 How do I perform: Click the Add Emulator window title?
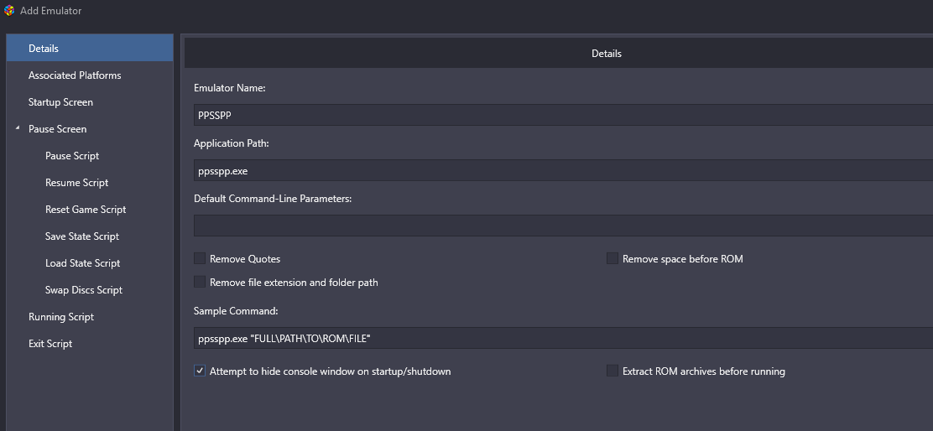(x=51, y=11)
